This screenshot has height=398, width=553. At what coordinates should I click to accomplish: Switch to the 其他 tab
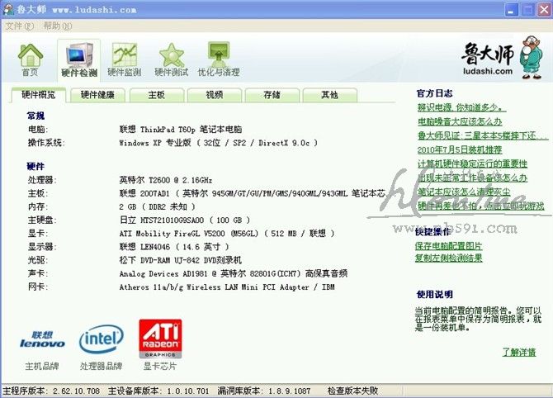pyautogui.click(x=329, y=95)
